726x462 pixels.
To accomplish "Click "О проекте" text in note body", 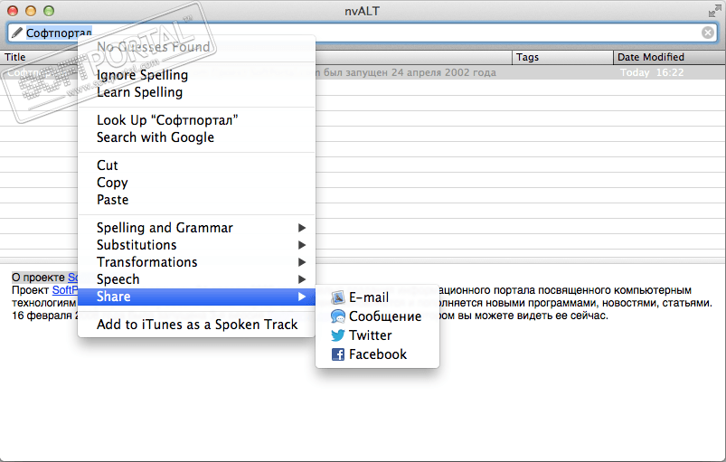I will [x=38, y=278].
